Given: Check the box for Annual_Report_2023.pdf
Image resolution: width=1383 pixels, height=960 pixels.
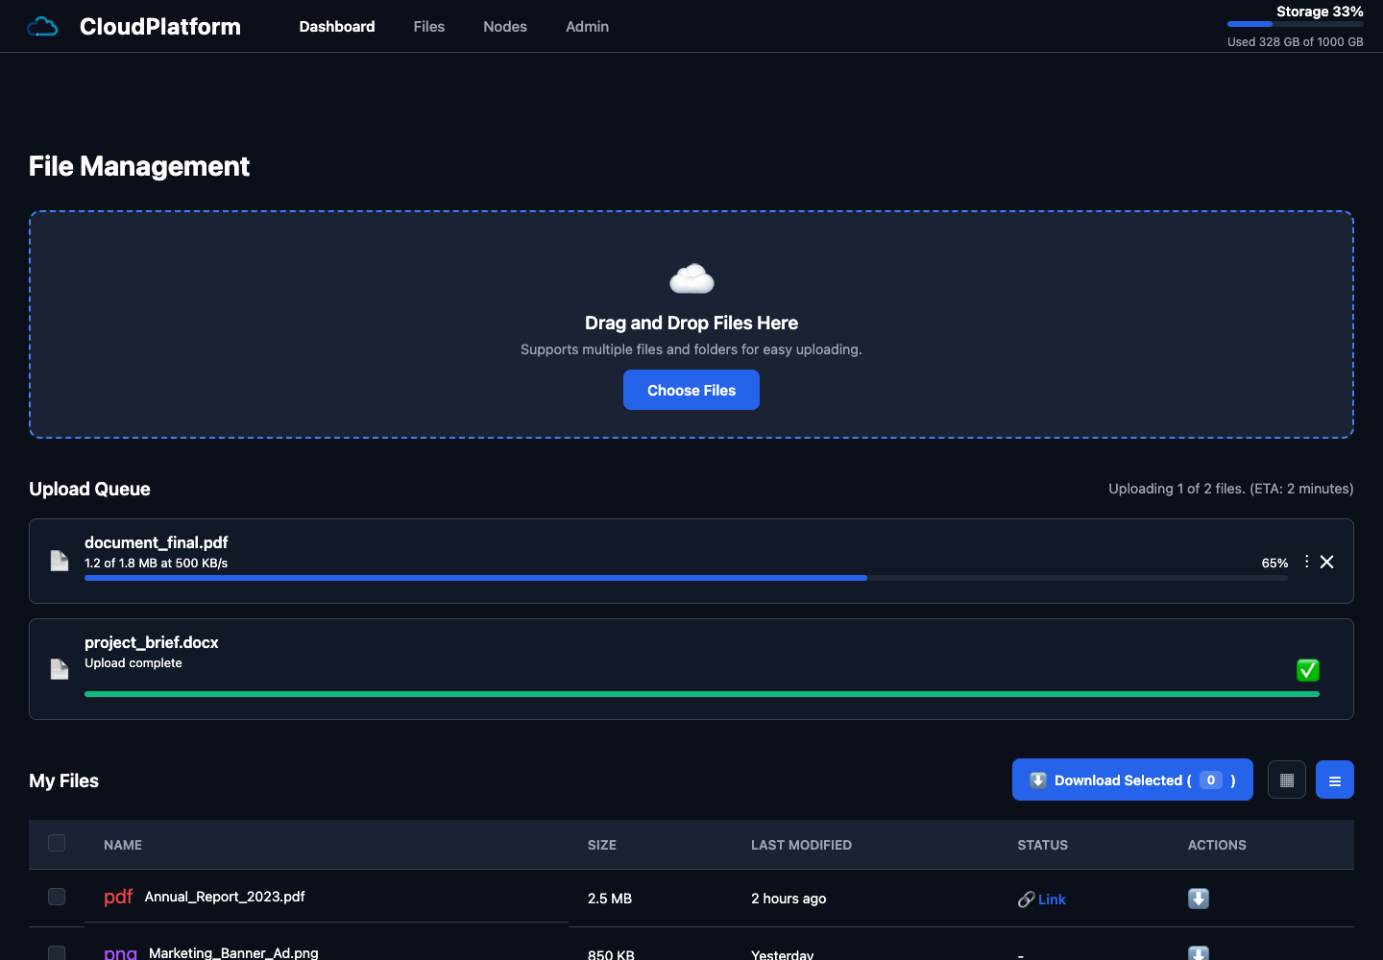Looking at the screenshot, I should pos(57,897).
